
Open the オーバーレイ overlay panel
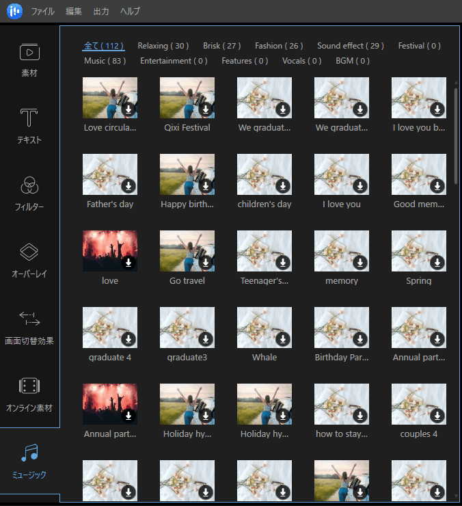pos(29,260)
